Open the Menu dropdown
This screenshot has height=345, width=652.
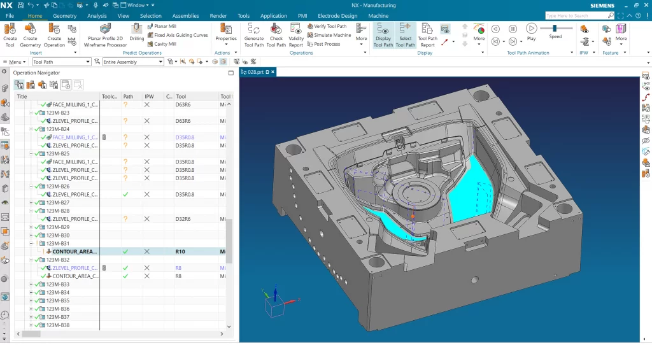click(x=15, y=62)
